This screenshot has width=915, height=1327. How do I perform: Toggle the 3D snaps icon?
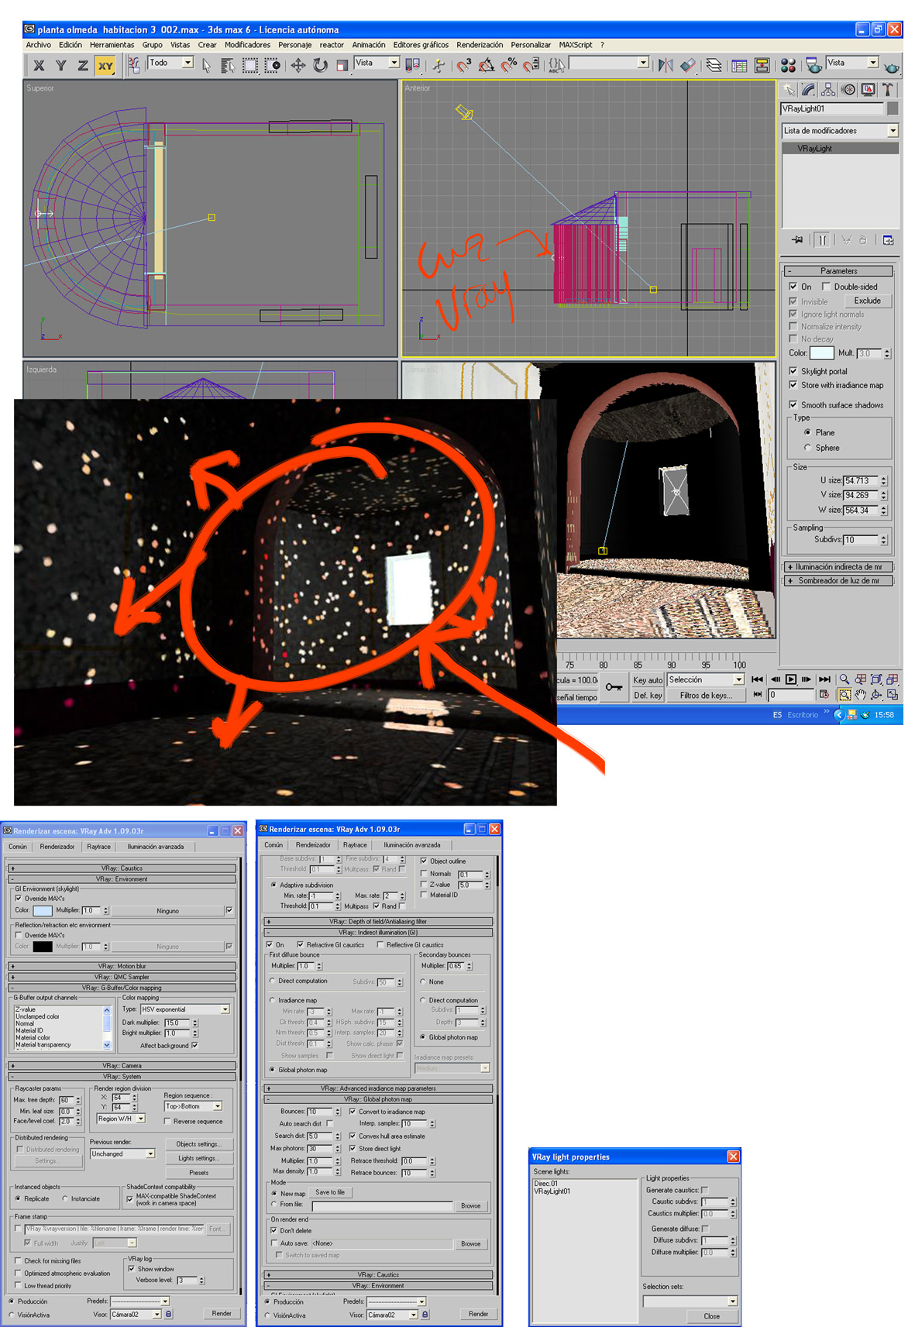pyautogui.click(x=464, y=65)
